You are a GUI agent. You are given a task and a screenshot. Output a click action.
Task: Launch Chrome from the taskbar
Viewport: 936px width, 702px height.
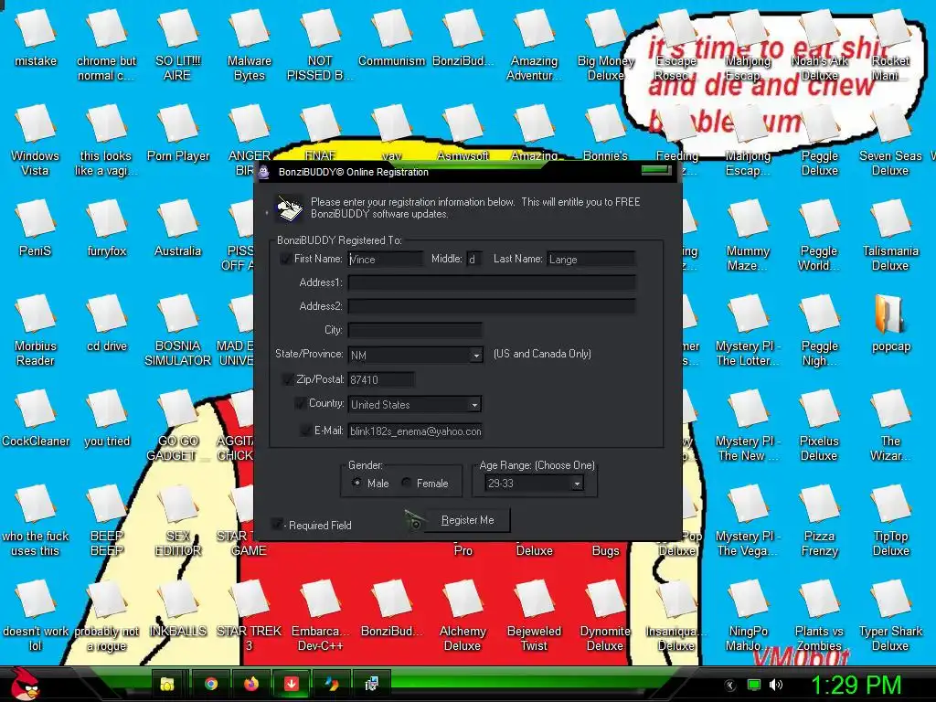(x=211, y=684)
